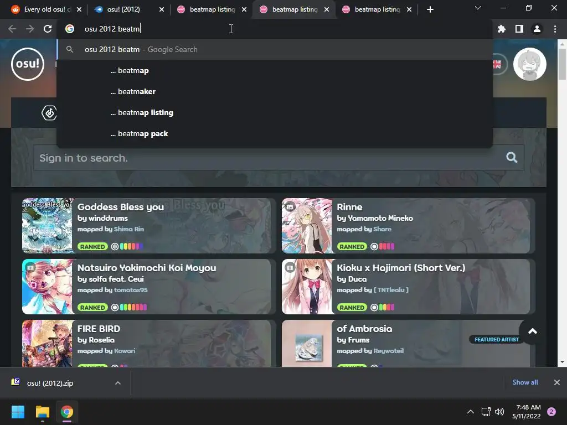Select the beatmap suggestion
Screen dimensions: 567x425
coord(275,70)
